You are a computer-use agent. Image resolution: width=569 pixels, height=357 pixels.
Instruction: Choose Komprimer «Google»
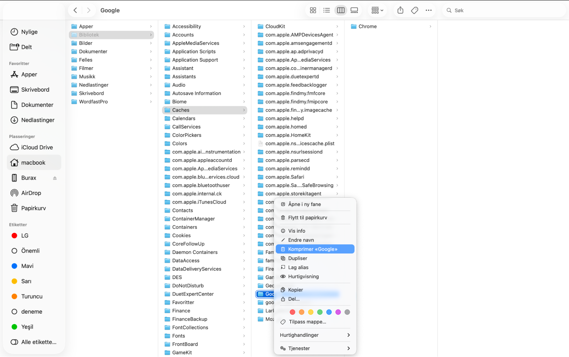pos(315,249)
